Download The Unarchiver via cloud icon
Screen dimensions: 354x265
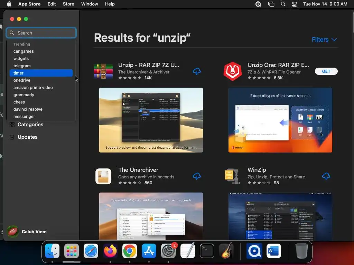[x=197, y=176]
